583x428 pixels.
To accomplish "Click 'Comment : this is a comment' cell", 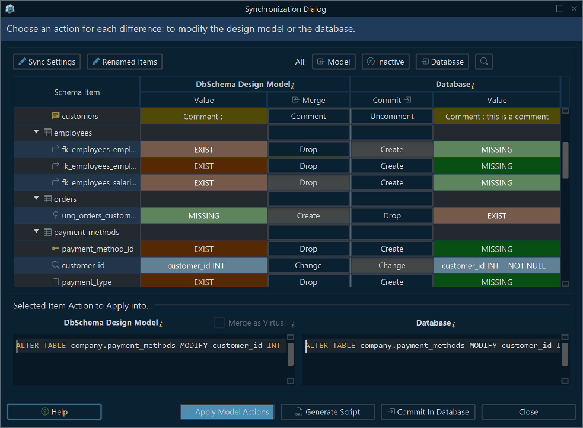I will coord(497,116).
